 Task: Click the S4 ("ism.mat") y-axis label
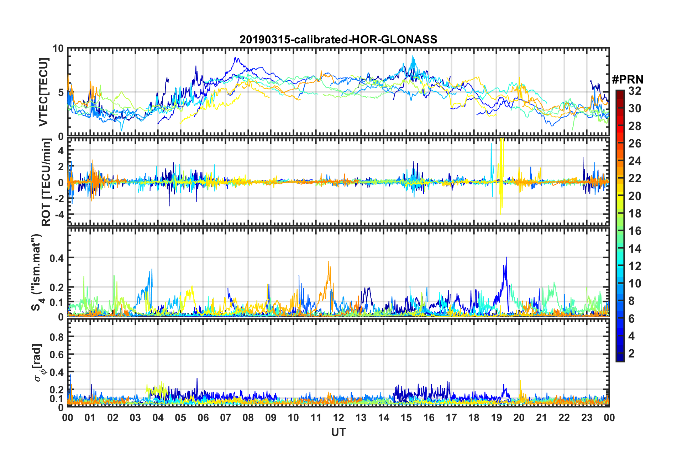tap(37, 273)
